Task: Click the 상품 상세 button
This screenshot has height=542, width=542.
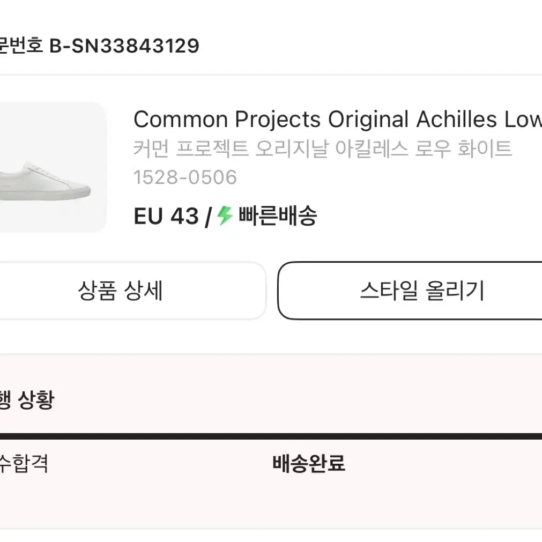Action: [132, 291]
